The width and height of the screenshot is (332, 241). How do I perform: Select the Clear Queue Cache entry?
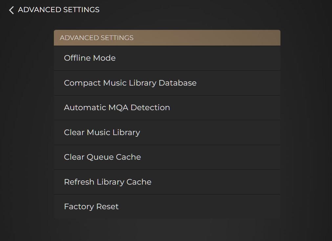tap(167, 157)
